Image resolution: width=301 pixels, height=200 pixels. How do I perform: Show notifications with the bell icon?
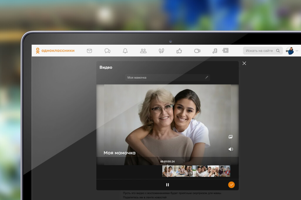[x=125, y=51]
